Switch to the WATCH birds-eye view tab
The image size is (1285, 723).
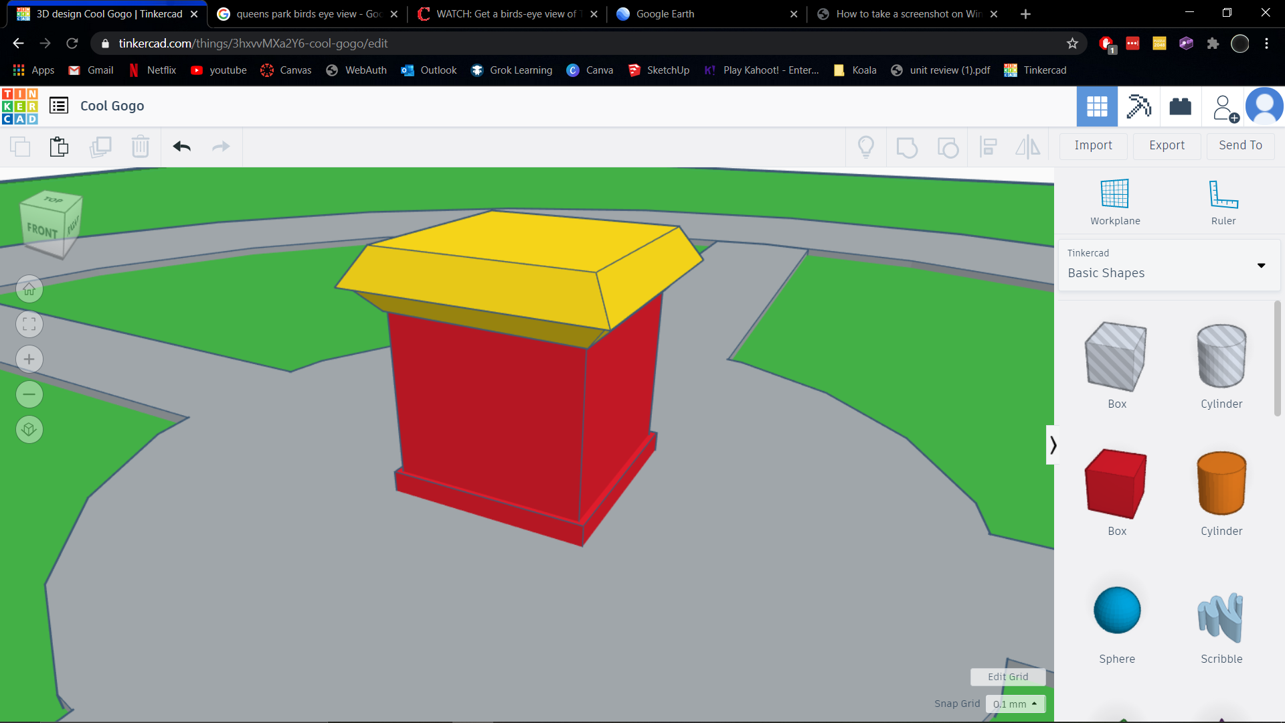coord(509,14)
